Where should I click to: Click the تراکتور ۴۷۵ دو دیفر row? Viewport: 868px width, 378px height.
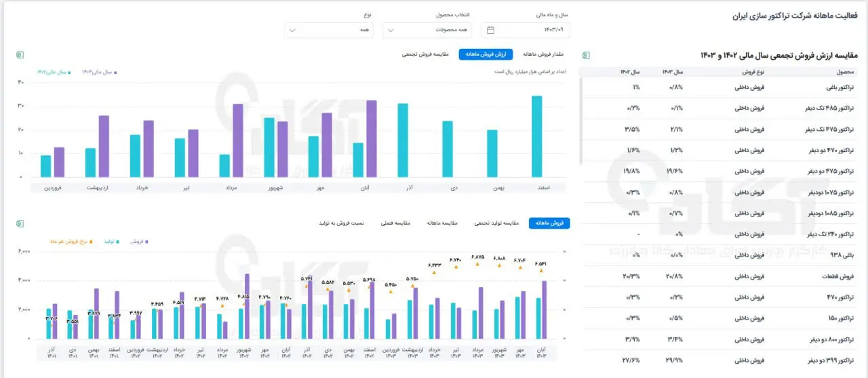coord(721,172)
